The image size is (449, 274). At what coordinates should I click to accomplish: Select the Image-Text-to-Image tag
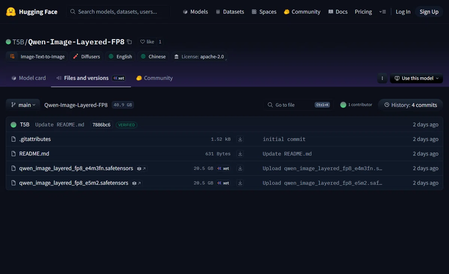click(37, 57)
